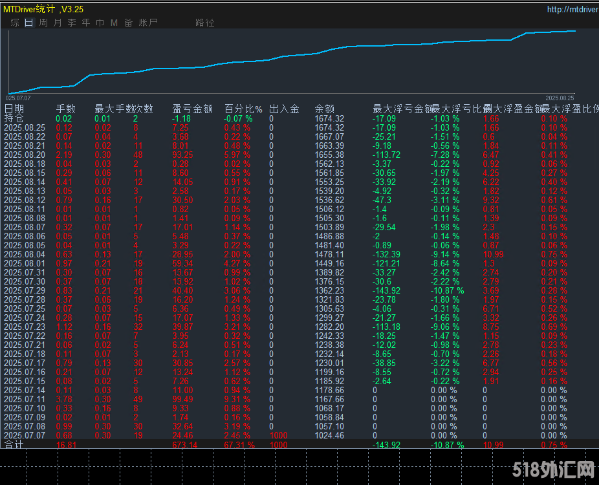
Task: Open the 备 toolbar icon
Action: (x=128, y=21)
